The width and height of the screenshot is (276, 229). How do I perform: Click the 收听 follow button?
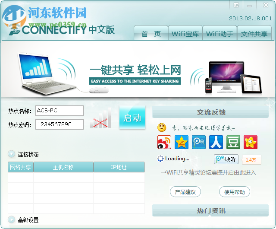pyautogui.click(x=226, y=159)
